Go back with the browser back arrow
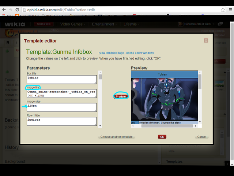234x176 pixels. (x=4, y=10)
